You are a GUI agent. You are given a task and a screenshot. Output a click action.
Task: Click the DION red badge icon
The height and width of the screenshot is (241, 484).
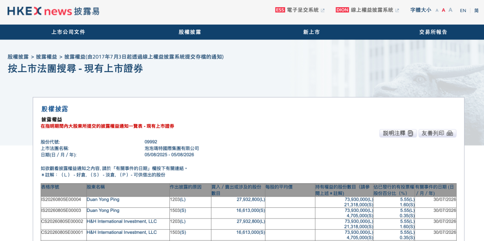tap(342, 10)
